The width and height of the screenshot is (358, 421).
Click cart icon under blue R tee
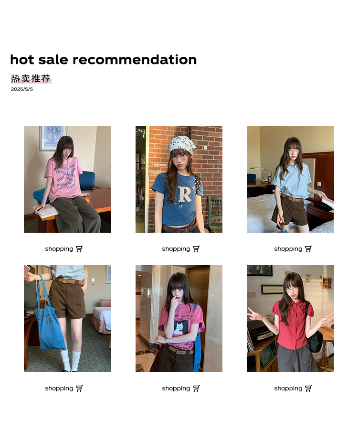(x=196, y=249)
